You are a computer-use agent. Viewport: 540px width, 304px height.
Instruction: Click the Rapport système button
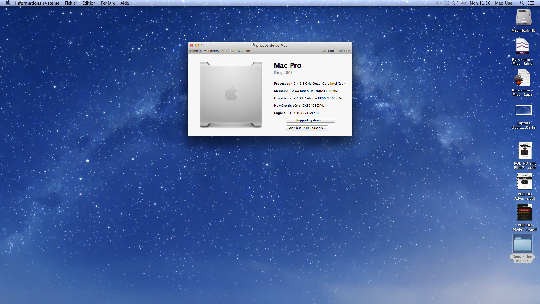310,120
